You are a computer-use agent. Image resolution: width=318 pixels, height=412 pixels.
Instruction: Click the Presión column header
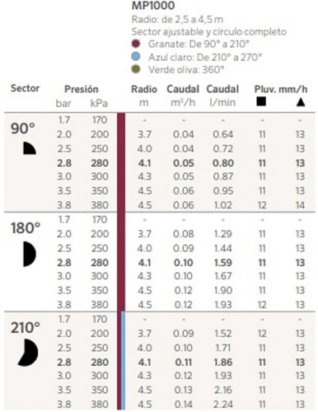[82, 89]
